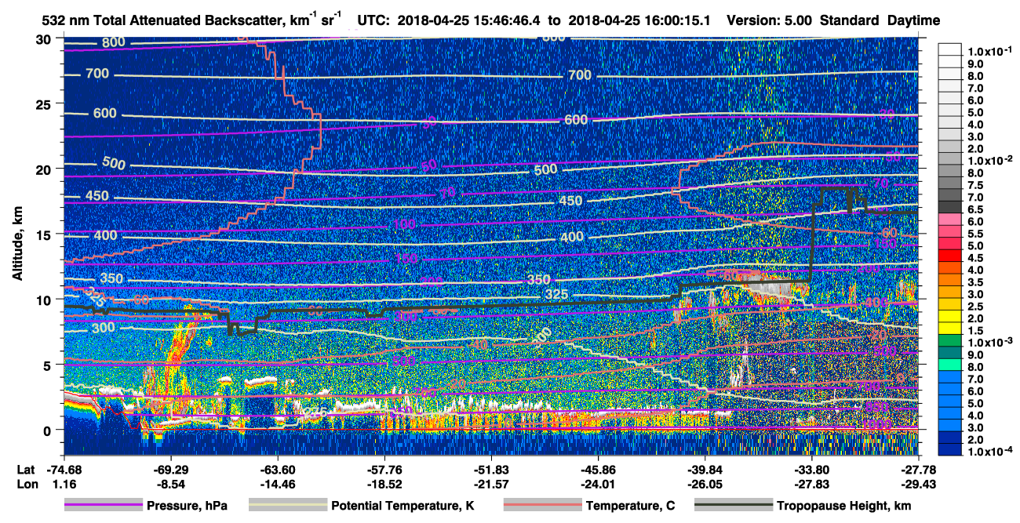Click colorbar label 4.5
1020x523 pixels.
tap(975, 258)
